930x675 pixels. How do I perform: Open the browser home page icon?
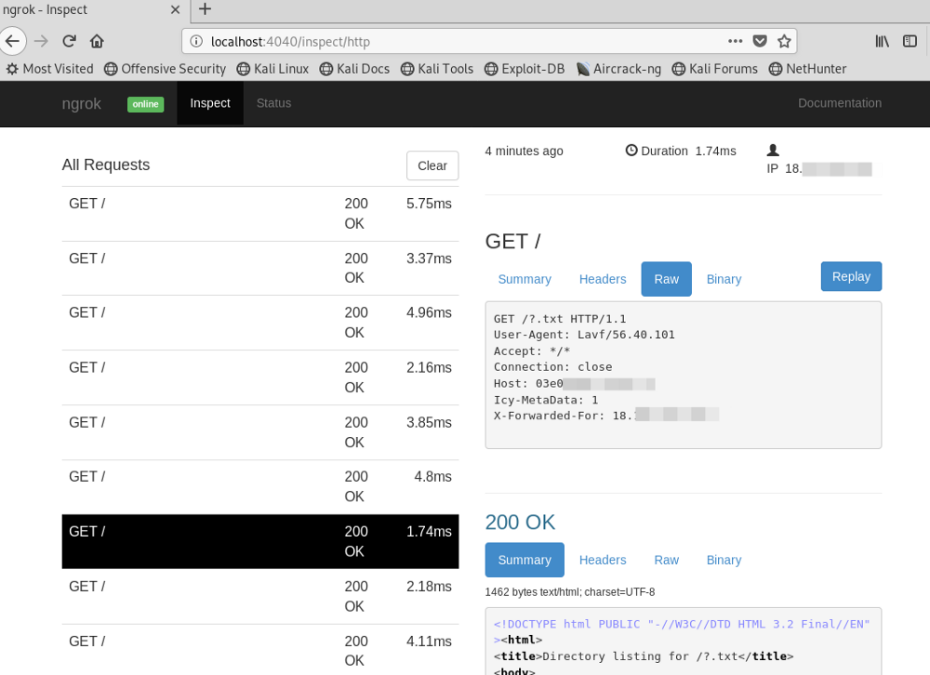pyautogui.click(x=97, y=42)
